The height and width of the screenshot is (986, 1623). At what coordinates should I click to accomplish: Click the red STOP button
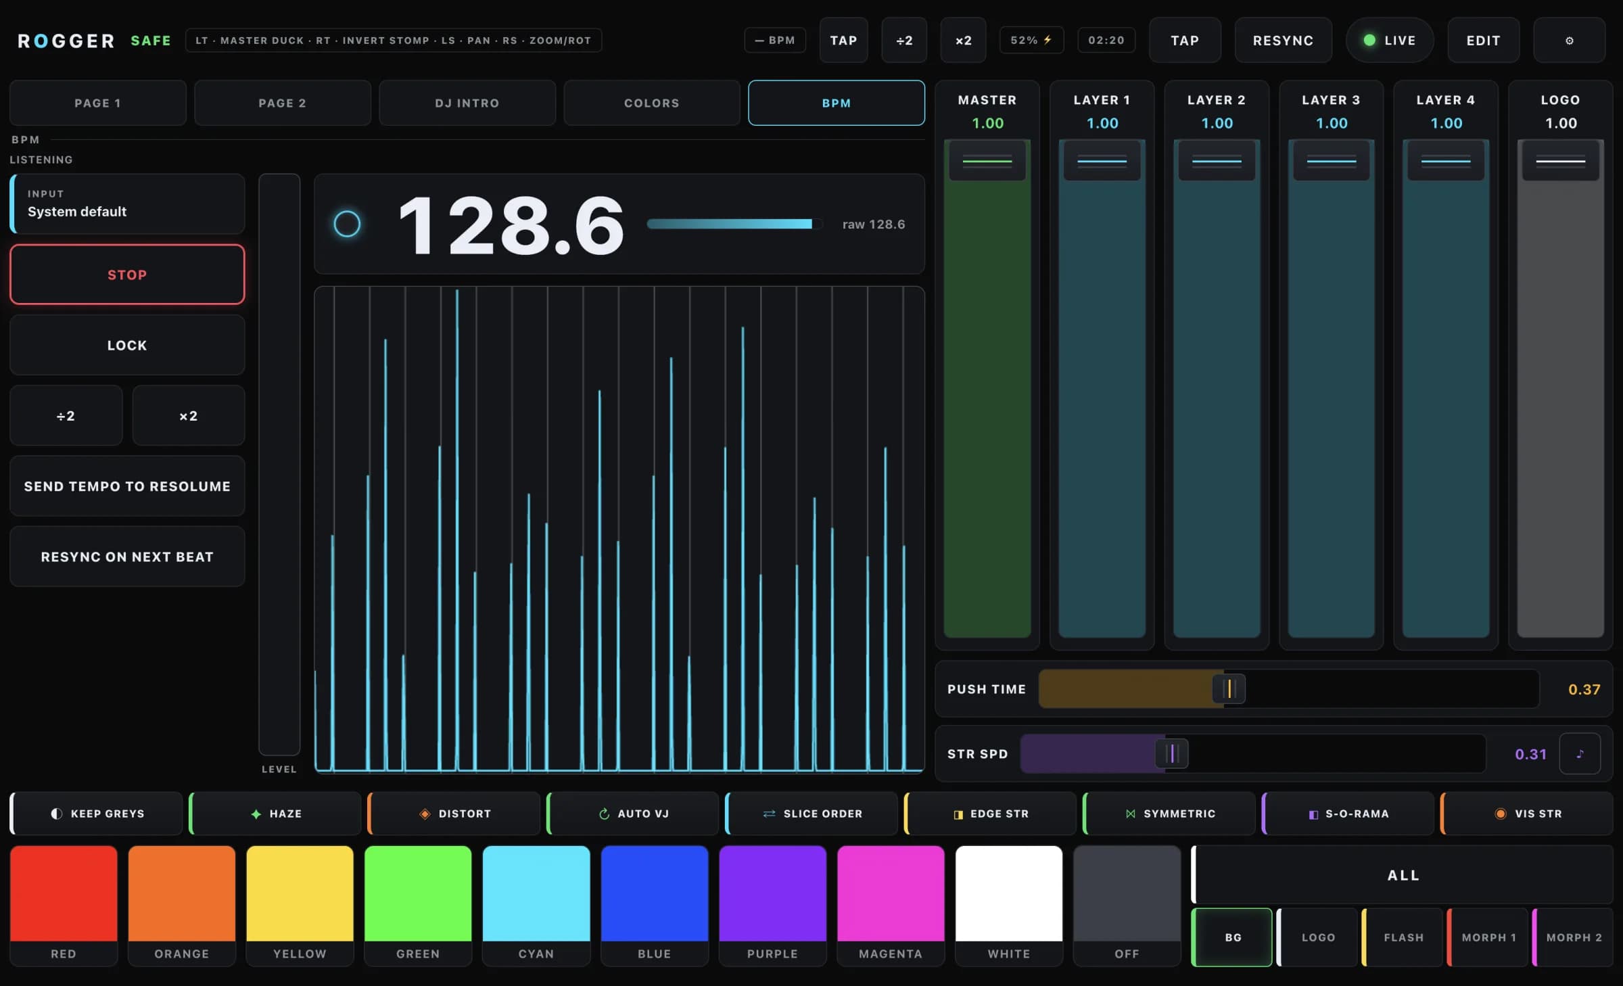[x=127, y=275]
